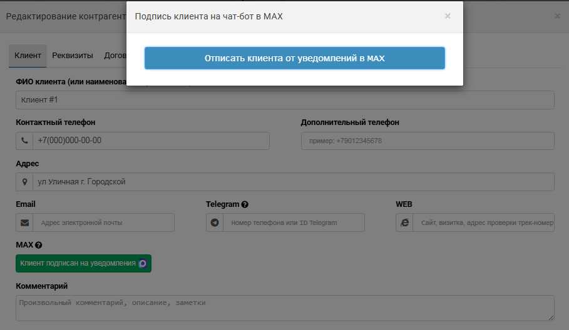This screenshot has height=330, width=569.
Task: Click the Комментарий textarea resize handle
Action: tap(551, 317)
